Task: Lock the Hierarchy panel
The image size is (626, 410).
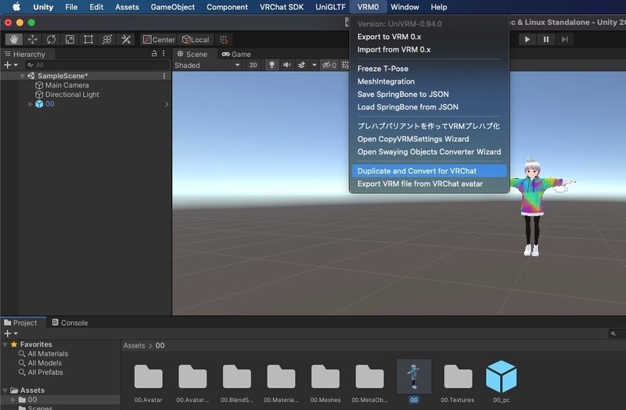Action: point(154,53)
